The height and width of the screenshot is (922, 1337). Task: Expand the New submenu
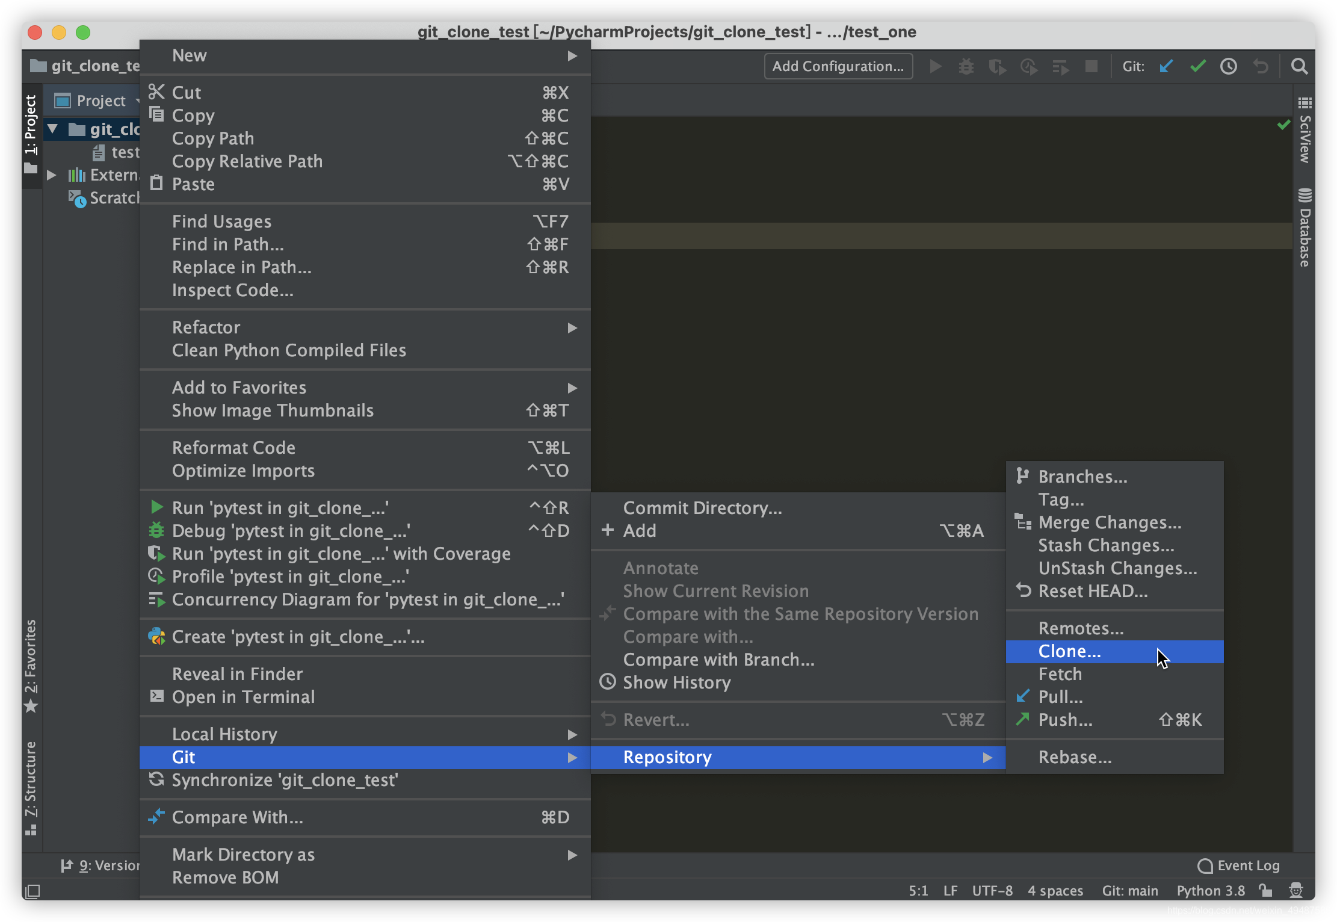365,55
